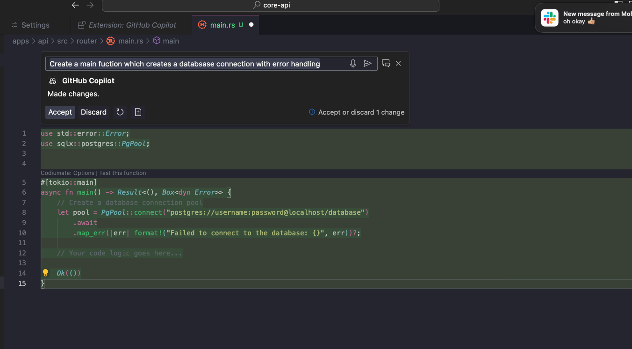
Task: Click the '#[tokio::main]' attribute line
Action: [69, 182]
